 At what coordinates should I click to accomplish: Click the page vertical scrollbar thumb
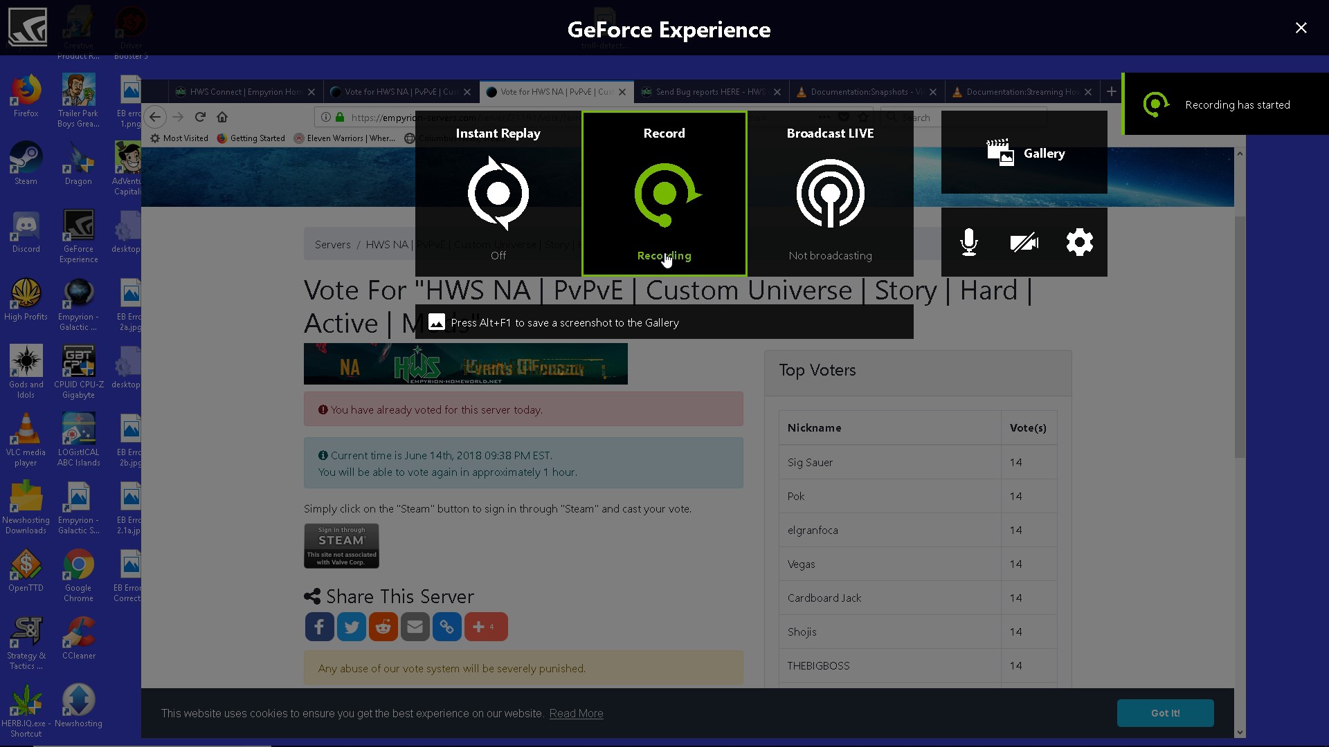pos(1240,337)
